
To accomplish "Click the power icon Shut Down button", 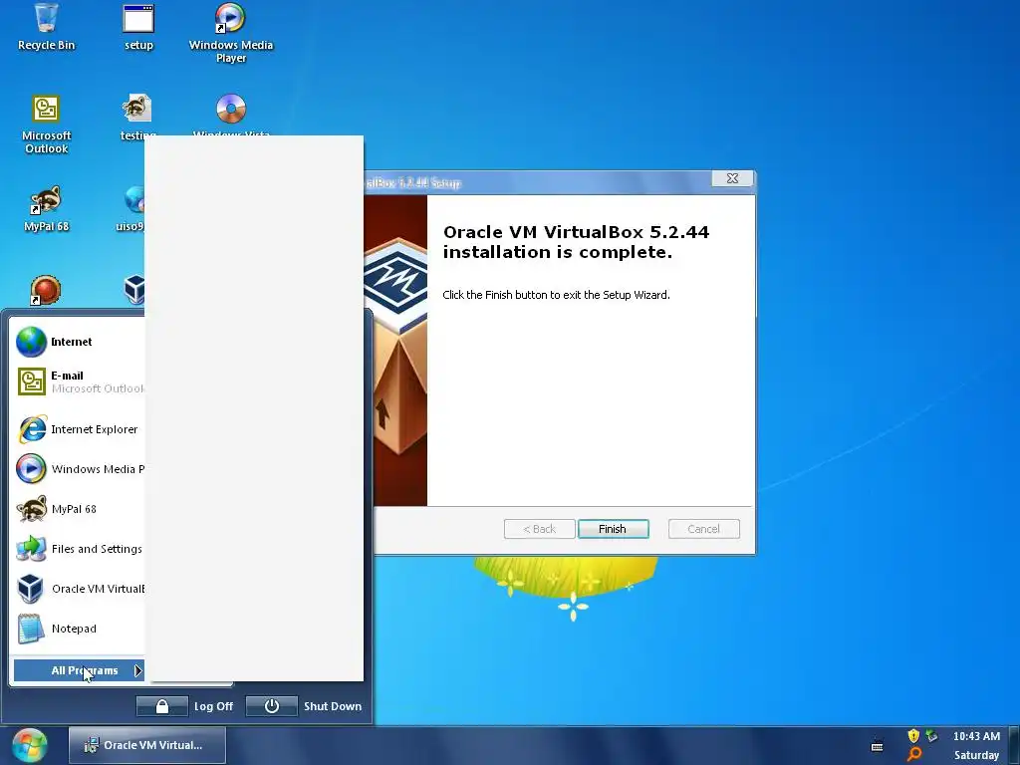I will pos(271,706).
